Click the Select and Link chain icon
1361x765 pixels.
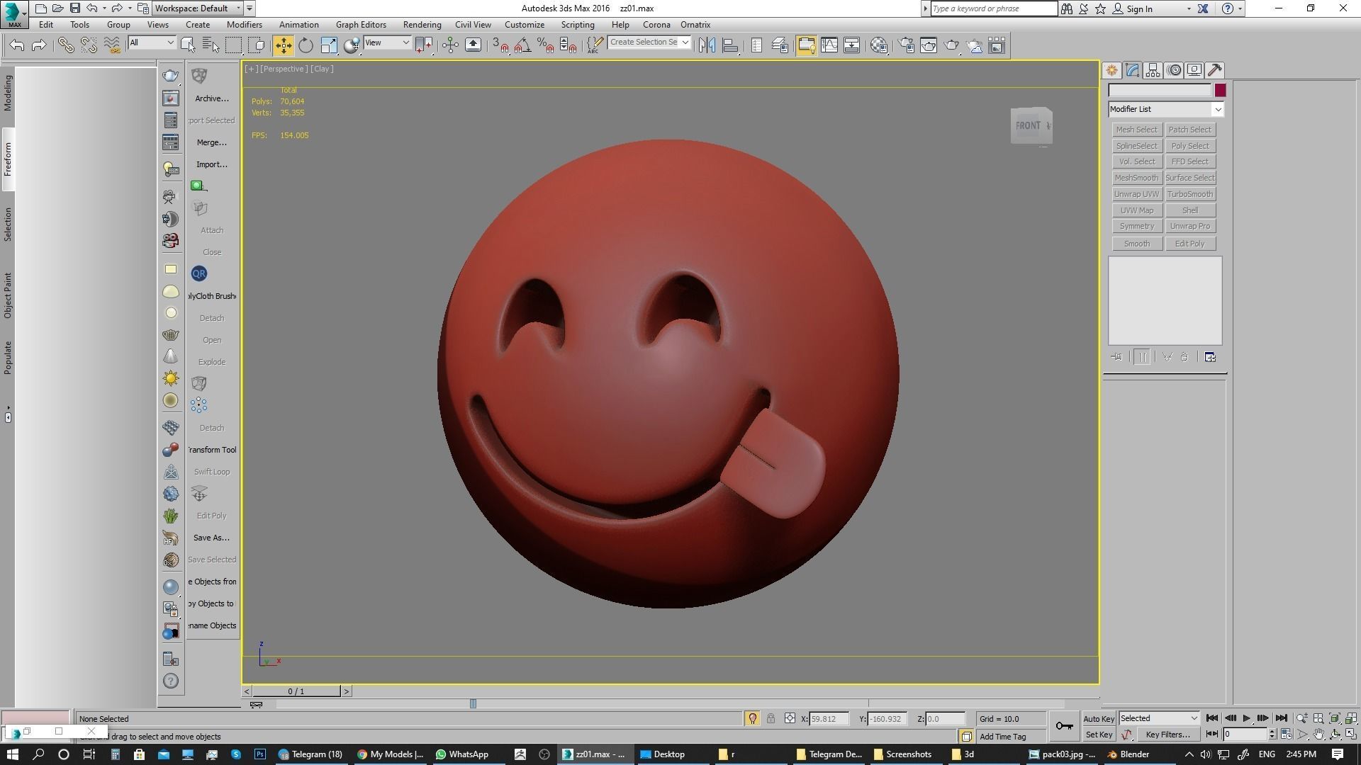(65, 45)
